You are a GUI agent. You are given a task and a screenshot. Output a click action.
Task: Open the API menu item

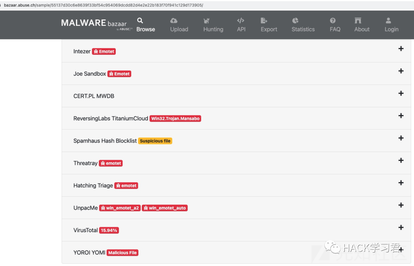242,29
